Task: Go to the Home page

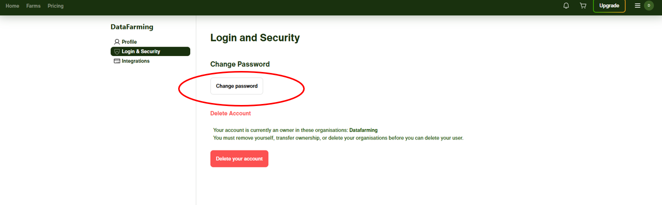Action: point(12,6)
